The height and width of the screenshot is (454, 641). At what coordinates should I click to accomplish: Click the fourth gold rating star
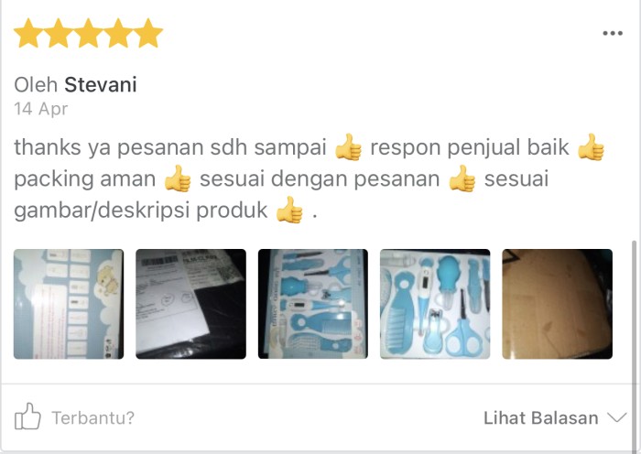point(118,33)
